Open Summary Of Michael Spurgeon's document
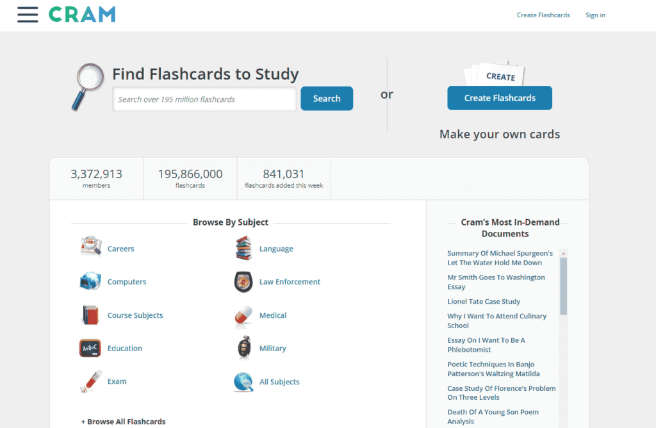This screenshot has height=428, width=656. point(500,258)
